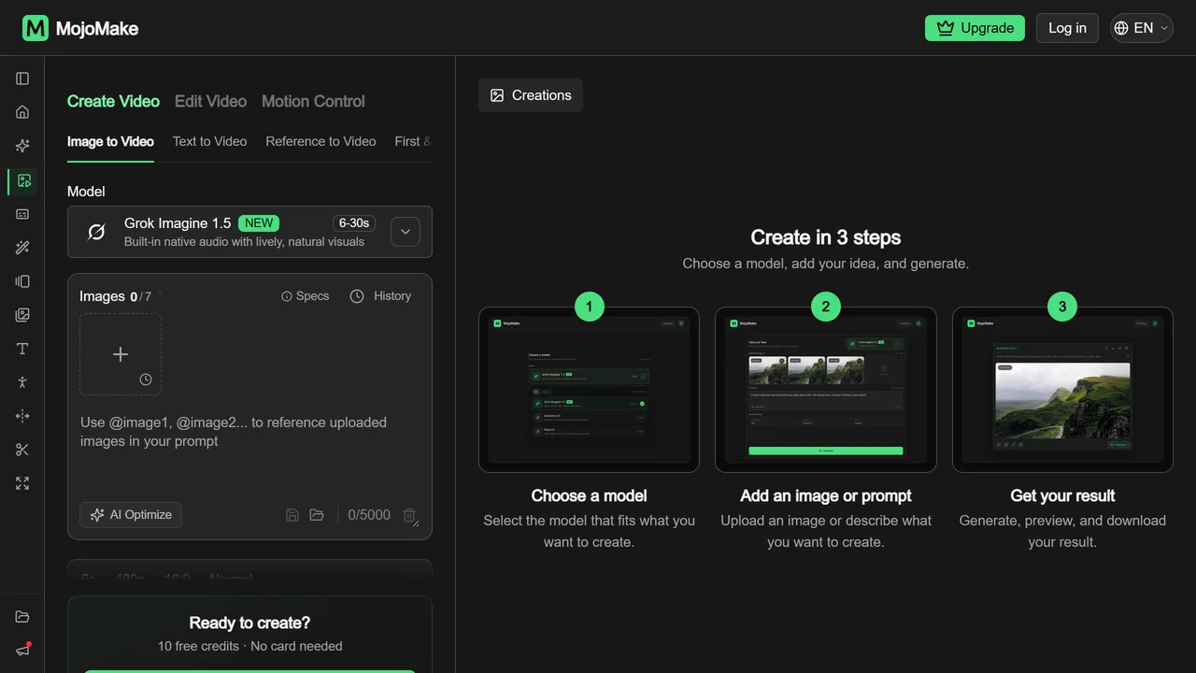Click the 0/5000 character counter
The height and width of the screenshot is (673, 1196).
pos(369,515)
